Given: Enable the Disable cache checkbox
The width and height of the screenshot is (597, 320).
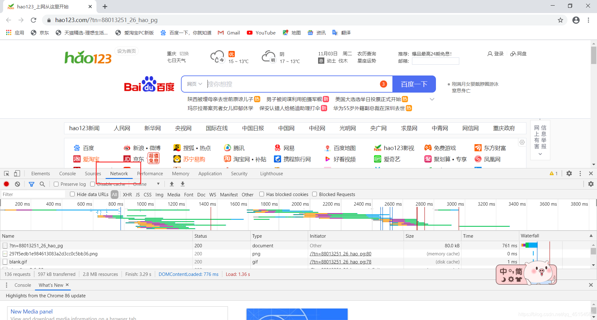Looking at the screenshot, I should (92, 184).
